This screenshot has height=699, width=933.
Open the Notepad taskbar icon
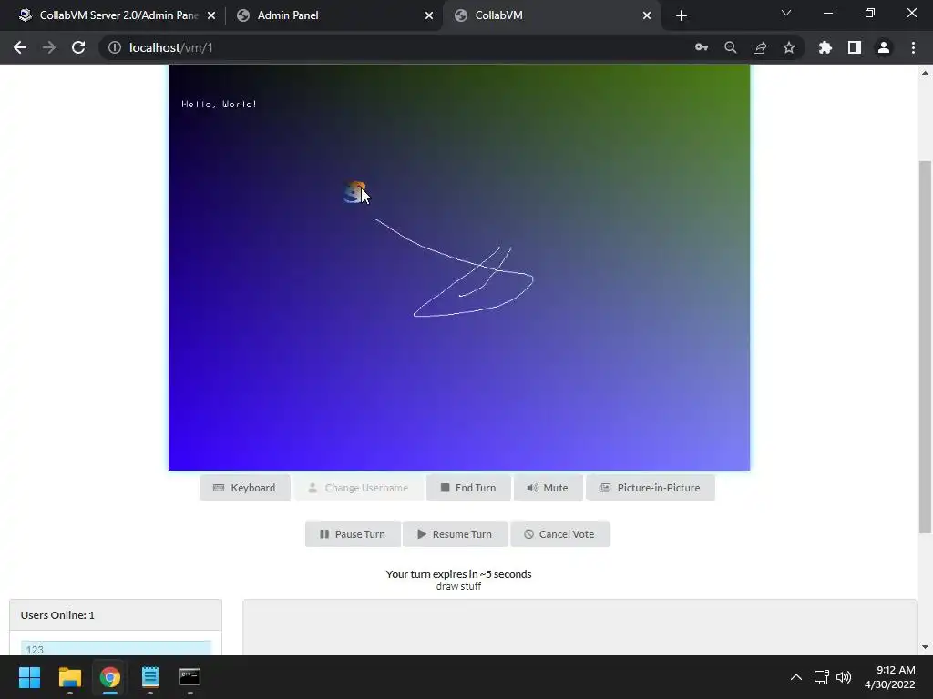150,677
